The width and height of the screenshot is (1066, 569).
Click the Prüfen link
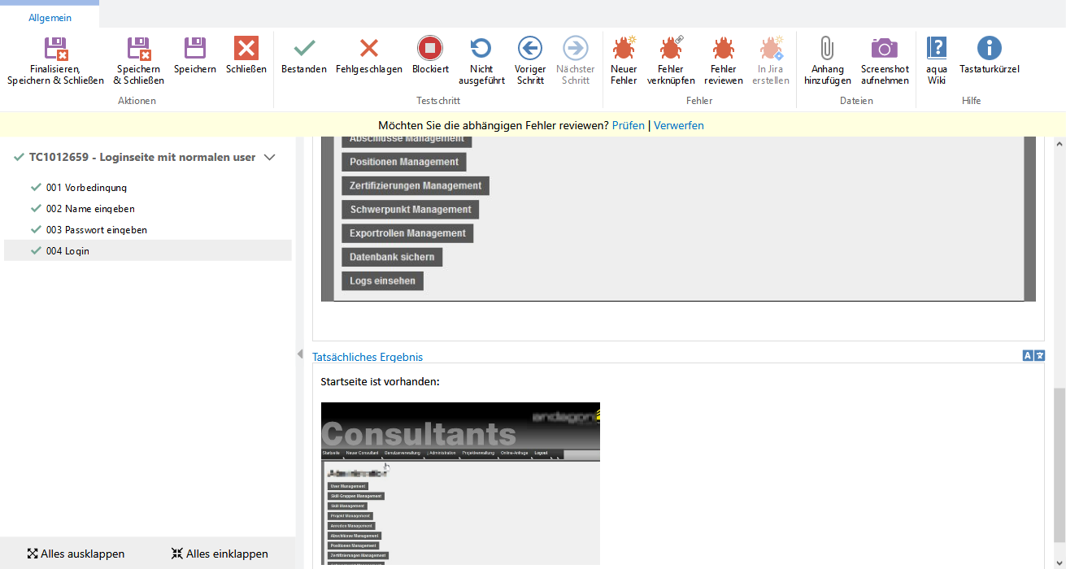tap(628, 125)
